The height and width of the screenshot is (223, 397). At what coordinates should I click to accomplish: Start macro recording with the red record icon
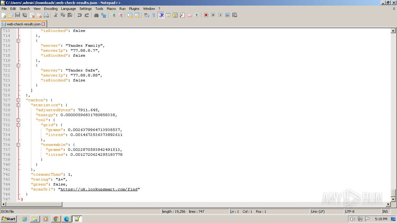[206, 15]
